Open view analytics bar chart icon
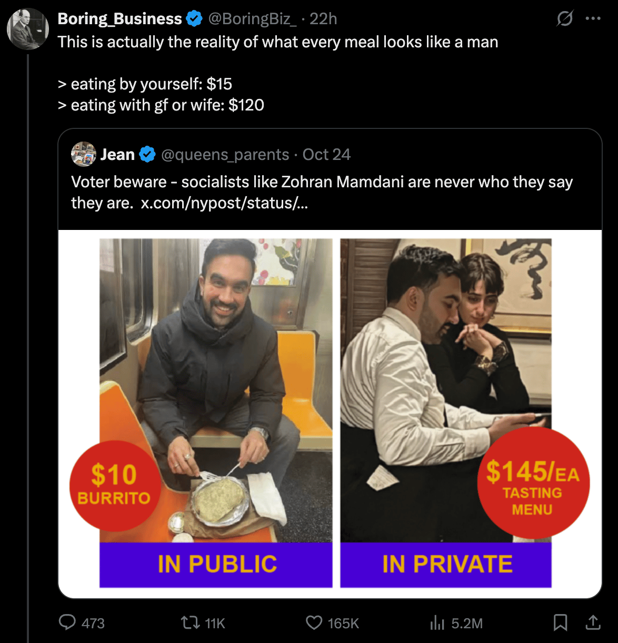 tap(437, 623)
